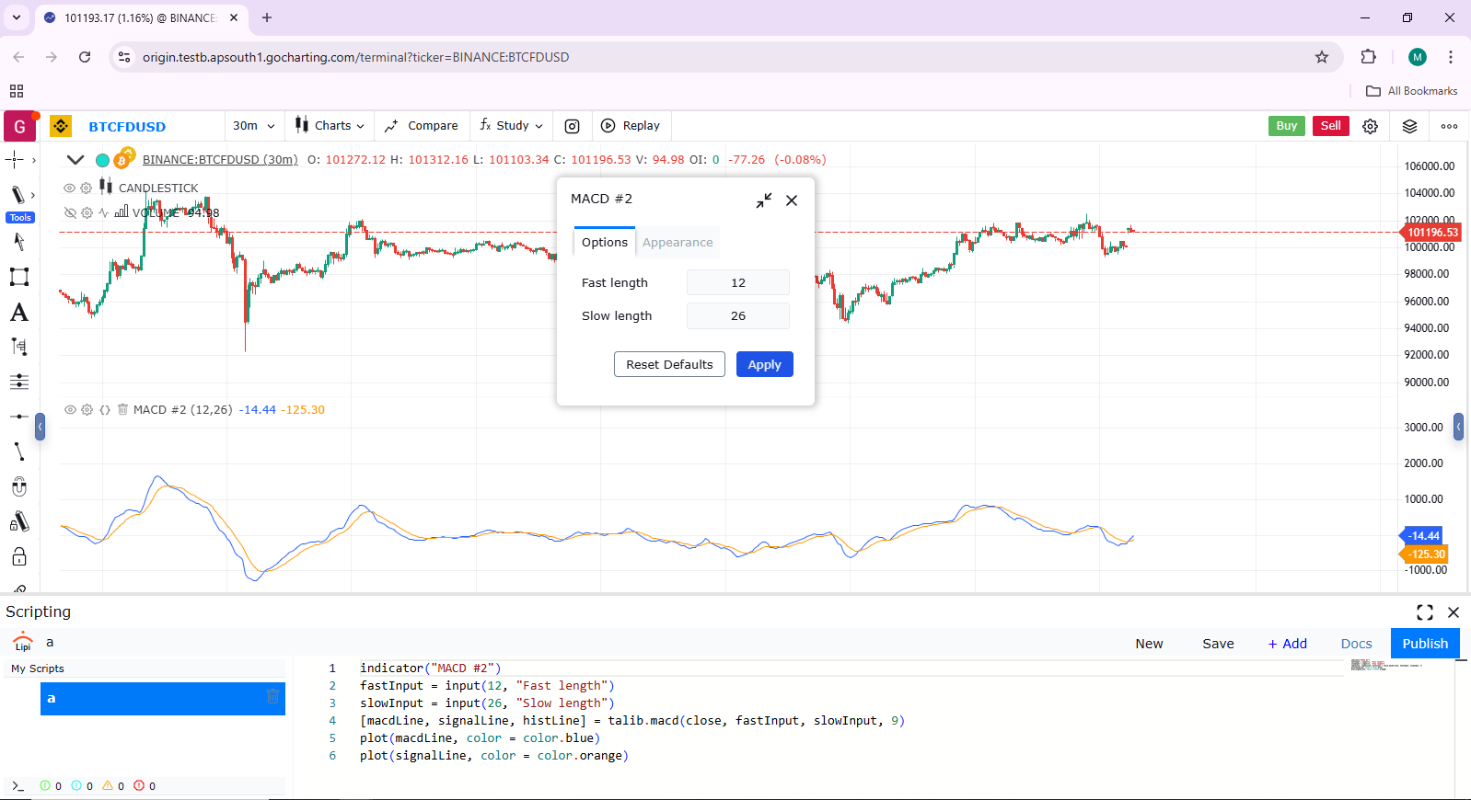Expand the Charts type dropdown
Screen dimensions: 1471x800
pos(330,126)
